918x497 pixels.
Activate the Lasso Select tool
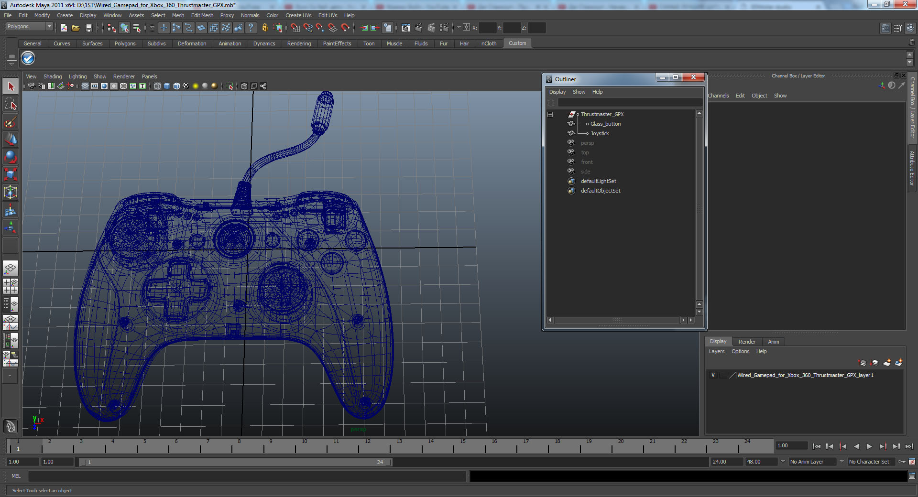(11, 104)
